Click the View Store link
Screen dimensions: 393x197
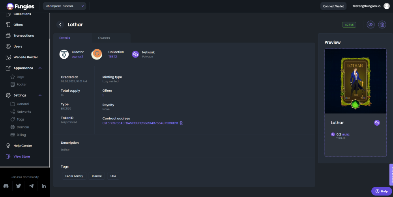pyautogui.click(x=22, y=156)
